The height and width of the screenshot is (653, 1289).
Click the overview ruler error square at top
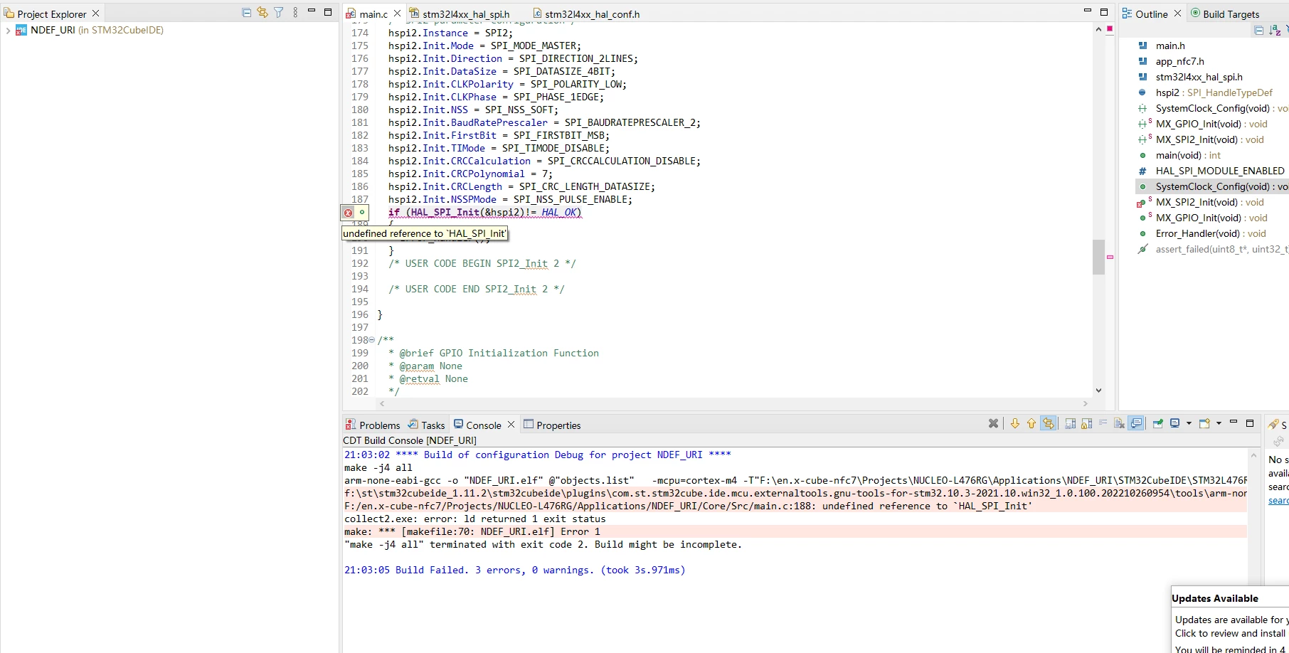coord(1110,28)
